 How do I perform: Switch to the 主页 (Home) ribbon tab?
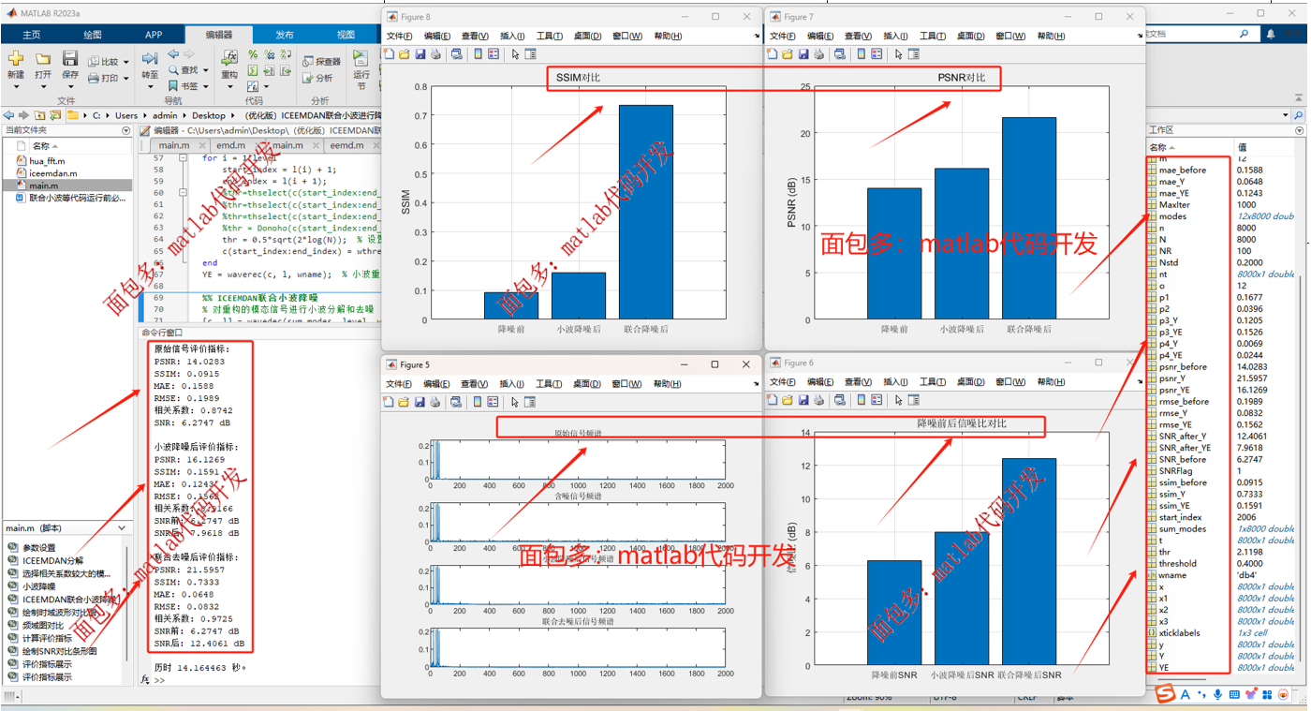(32, 35)
